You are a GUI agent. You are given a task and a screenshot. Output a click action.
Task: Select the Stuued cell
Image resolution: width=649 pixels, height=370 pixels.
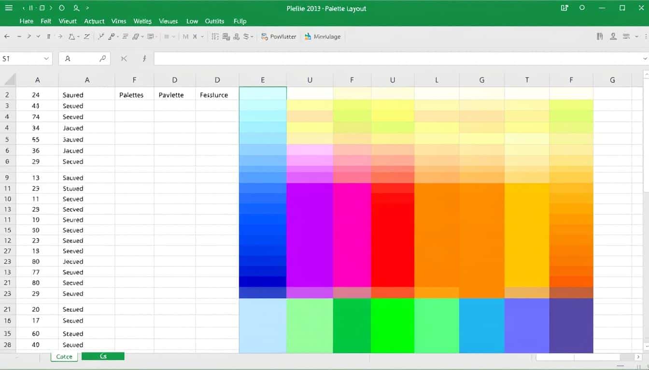86,188
